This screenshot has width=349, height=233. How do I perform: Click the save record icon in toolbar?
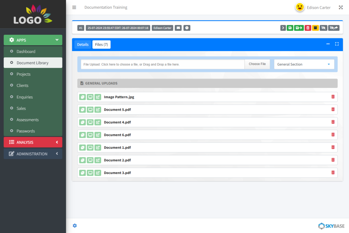click(x=290, y=28)
